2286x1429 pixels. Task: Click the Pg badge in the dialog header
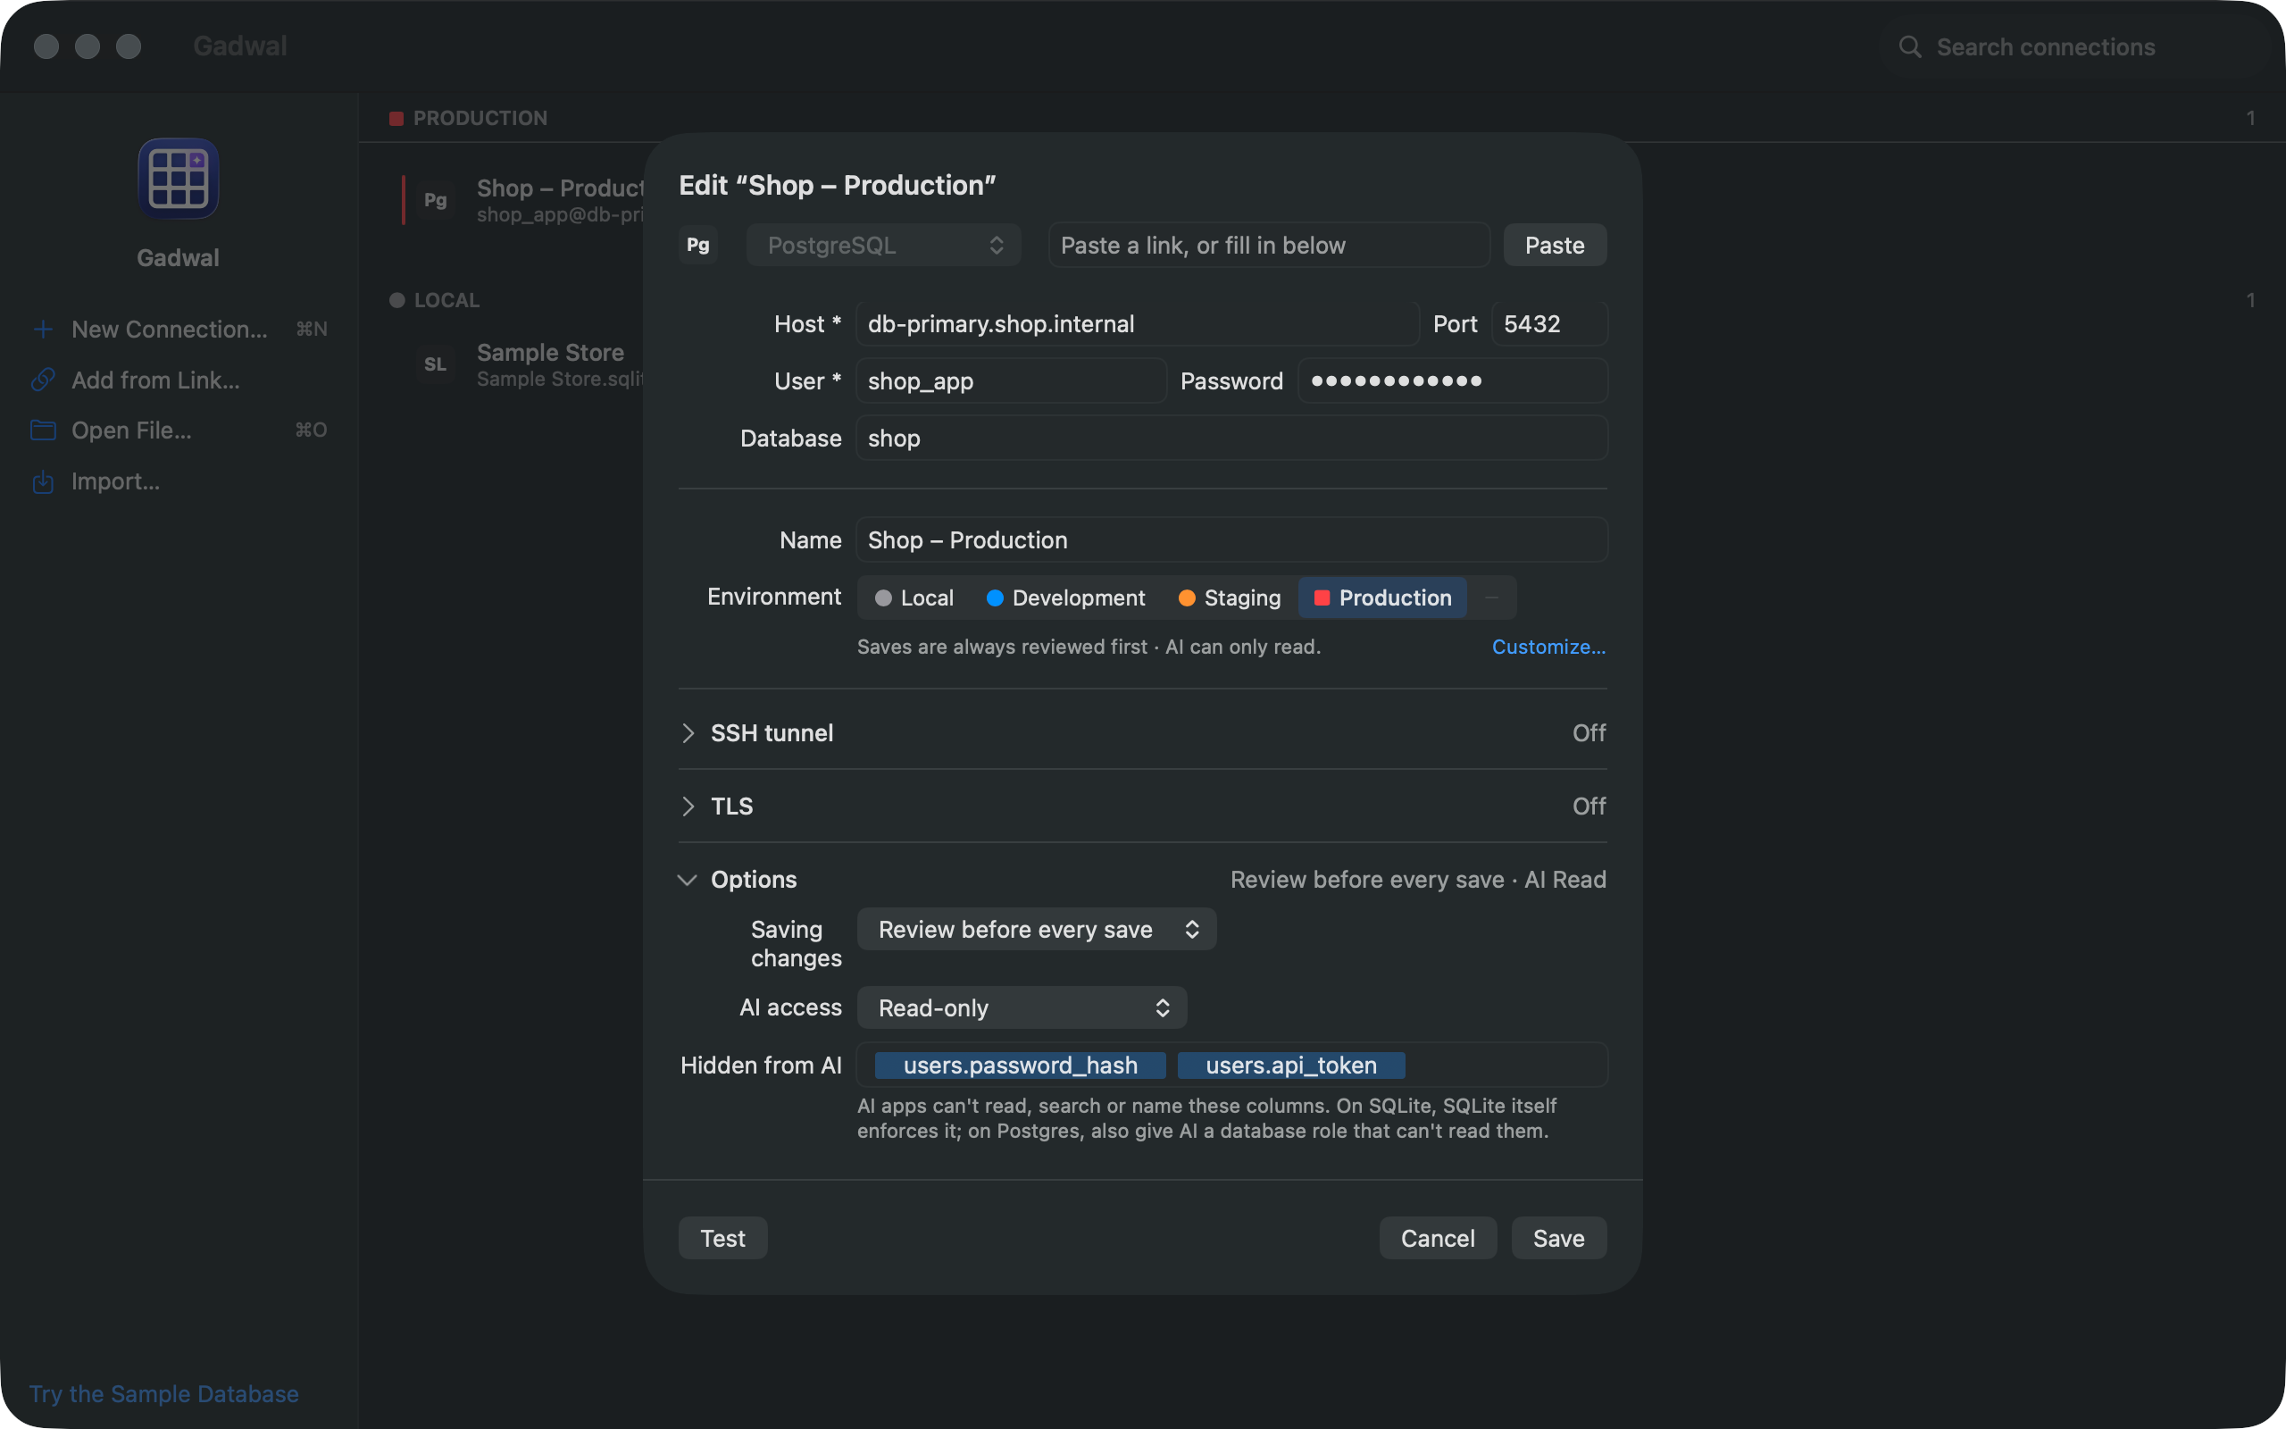click(698, 245)
